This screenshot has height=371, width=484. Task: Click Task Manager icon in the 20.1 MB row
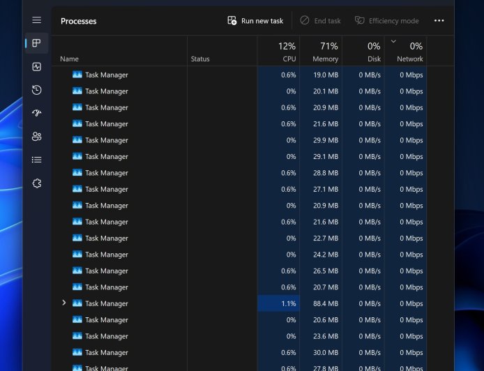pos(77,91)
